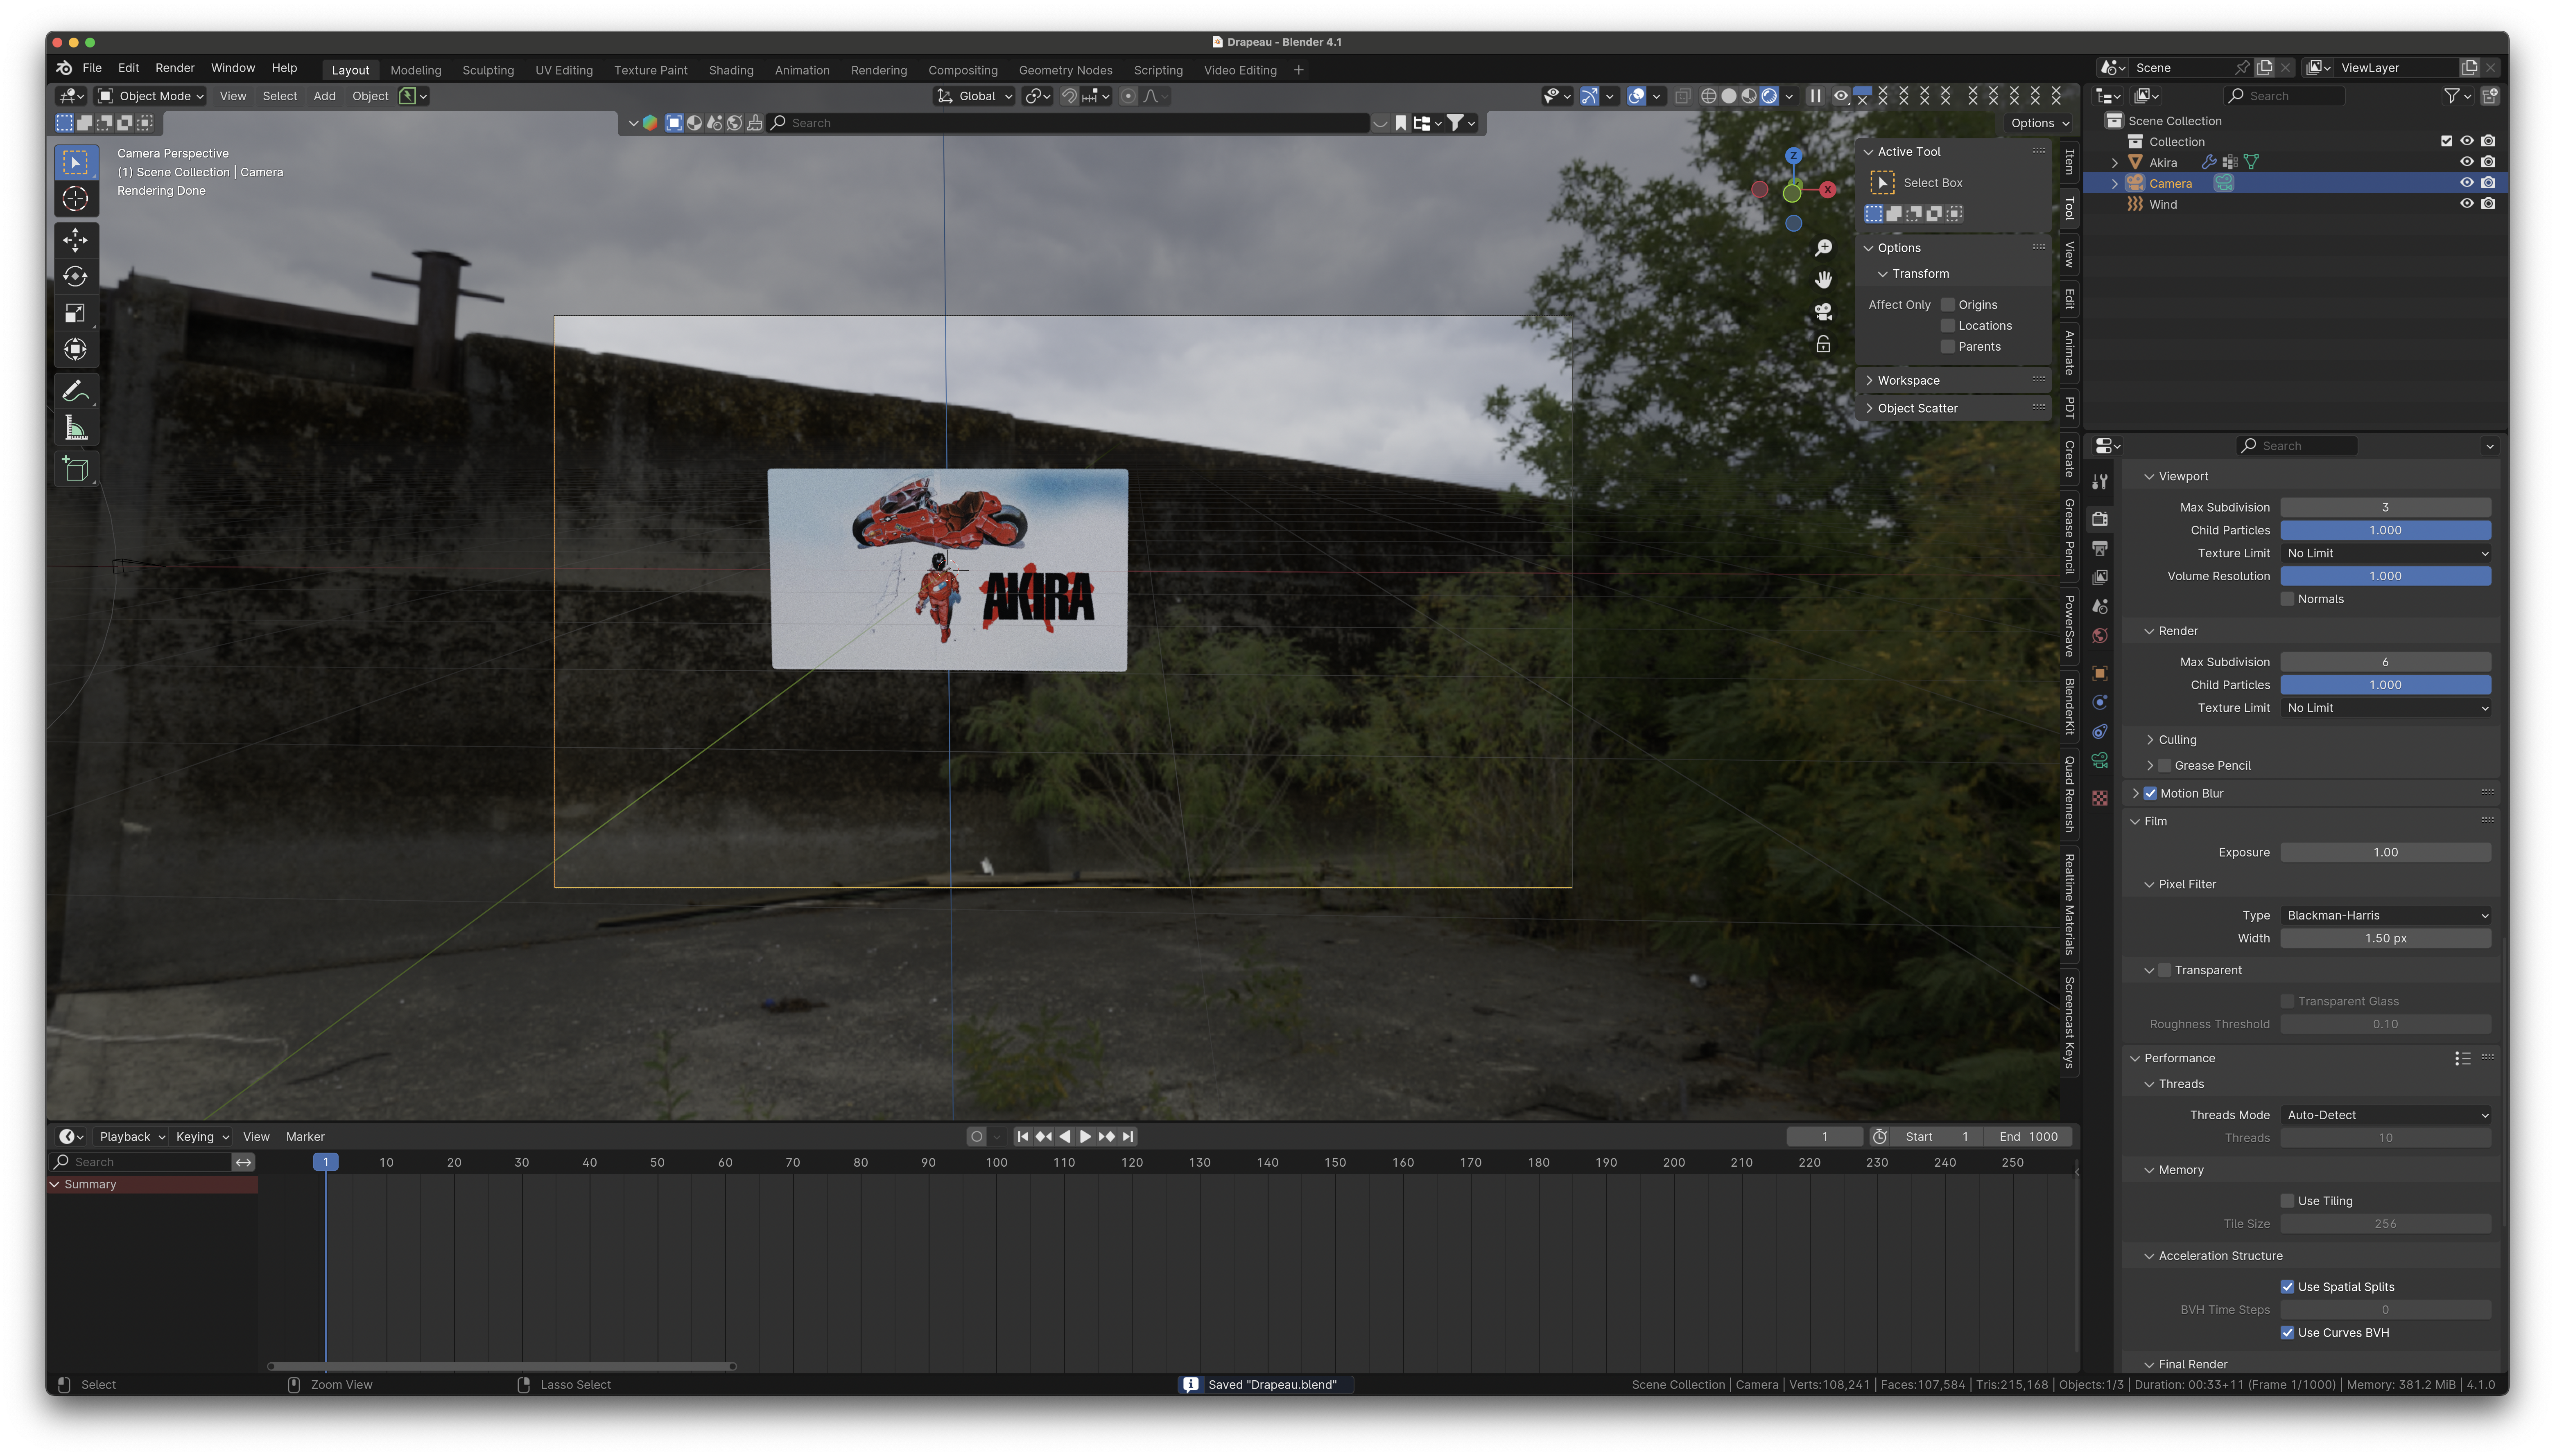Open the Render menu

(175, 68)
